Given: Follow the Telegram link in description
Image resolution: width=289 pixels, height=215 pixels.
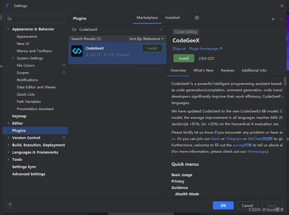Looking at the screenshot, I should tap(234, 139).
